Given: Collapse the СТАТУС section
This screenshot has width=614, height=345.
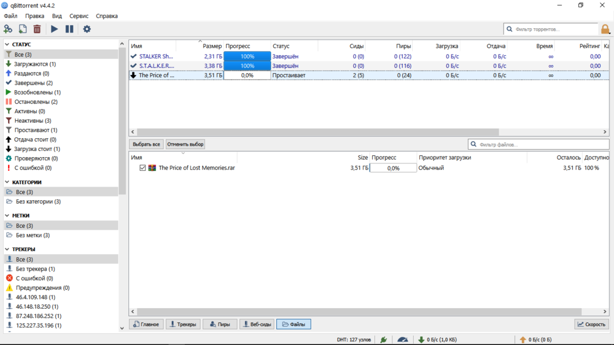Looking at the screenshot, I should (7, 45).
